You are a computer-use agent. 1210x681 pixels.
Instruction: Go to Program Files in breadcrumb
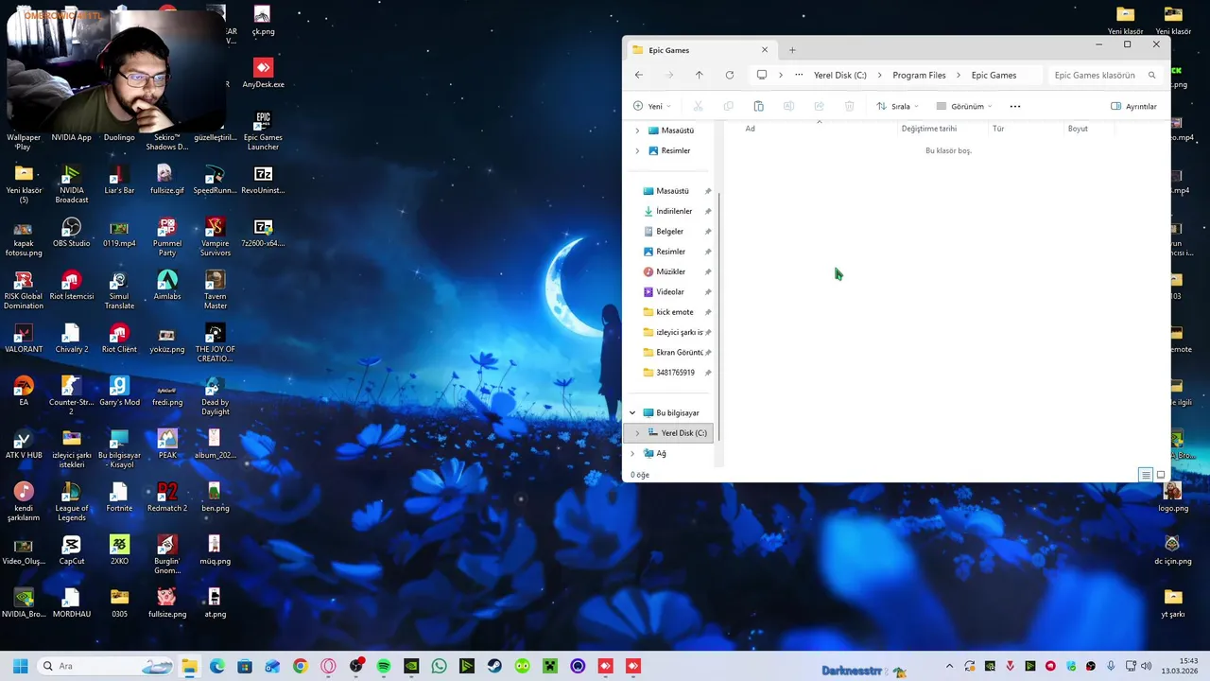[x=919, y=75]
